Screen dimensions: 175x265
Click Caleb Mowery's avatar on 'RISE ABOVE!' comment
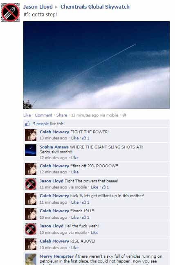[x=31, y=244]
